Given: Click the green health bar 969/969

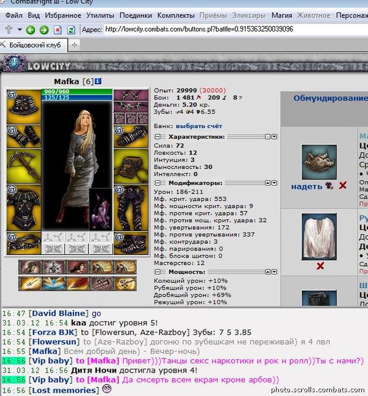Looking at the screenshot, I should (77, 92).
